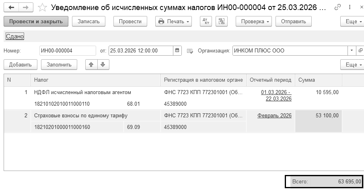Open the top Еще menu
364x191 pixels.
352,22
